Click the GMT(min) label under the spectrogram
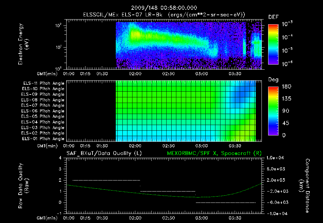Viewport: 323px width, 223px height. [x=47, y=74]
